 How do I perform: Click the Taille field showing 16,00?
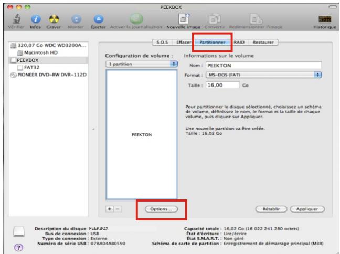(x=222, y=85)
